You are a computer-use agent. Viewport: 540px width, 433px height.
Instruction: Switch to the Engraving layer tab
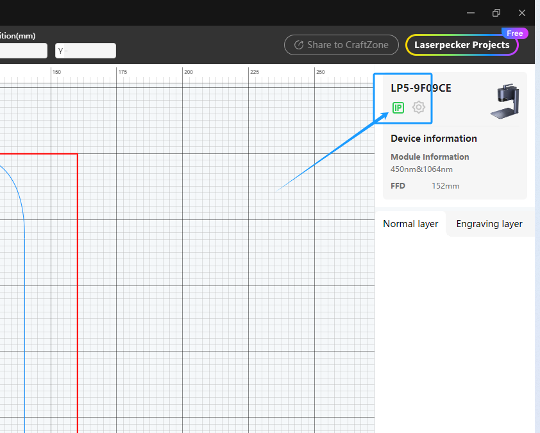coord(489,224)
